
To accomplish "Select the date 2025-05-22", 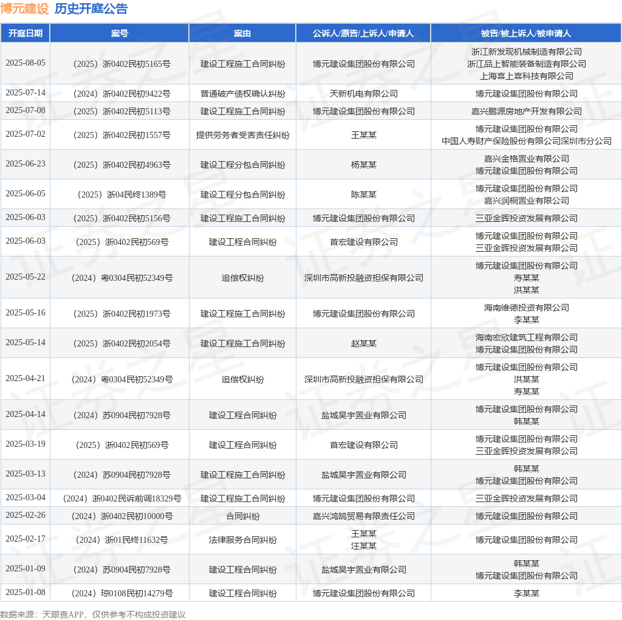I will point(26,277).
